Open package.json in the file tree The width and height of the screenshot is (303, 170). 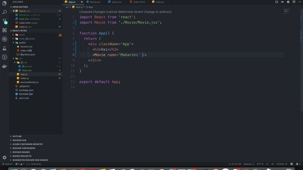point(26,90)
